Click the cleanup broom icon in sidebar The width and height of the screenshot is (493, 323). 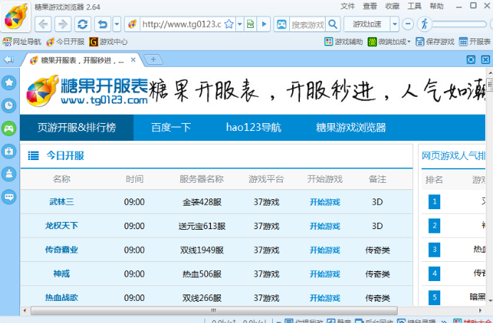click(x=9, y=174)
